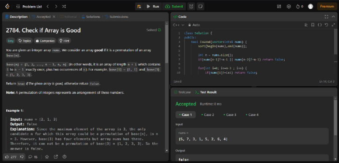This screenshot has height=163, width=339.
Task: Click the Solved status indicator
Action: tap(154, 30)
